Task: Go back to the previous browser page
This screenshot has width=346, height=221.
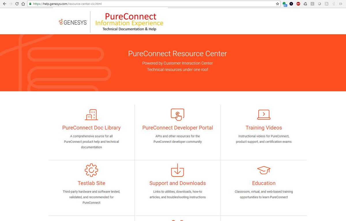Action: coord(4,4)
